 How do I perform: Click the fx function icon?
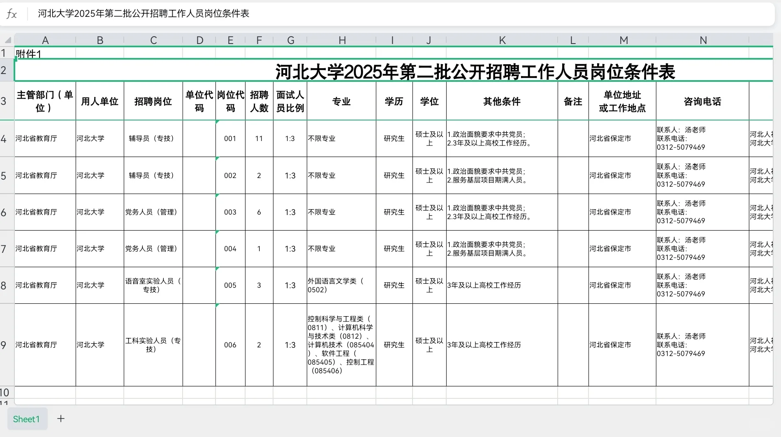click(x=12, y=14)
